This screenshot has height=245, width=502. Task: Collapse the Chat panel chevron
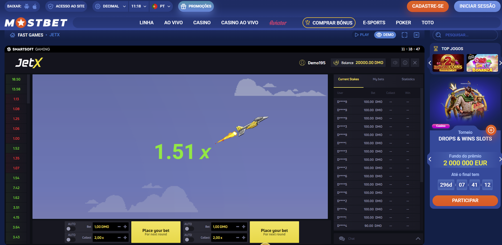418,239
